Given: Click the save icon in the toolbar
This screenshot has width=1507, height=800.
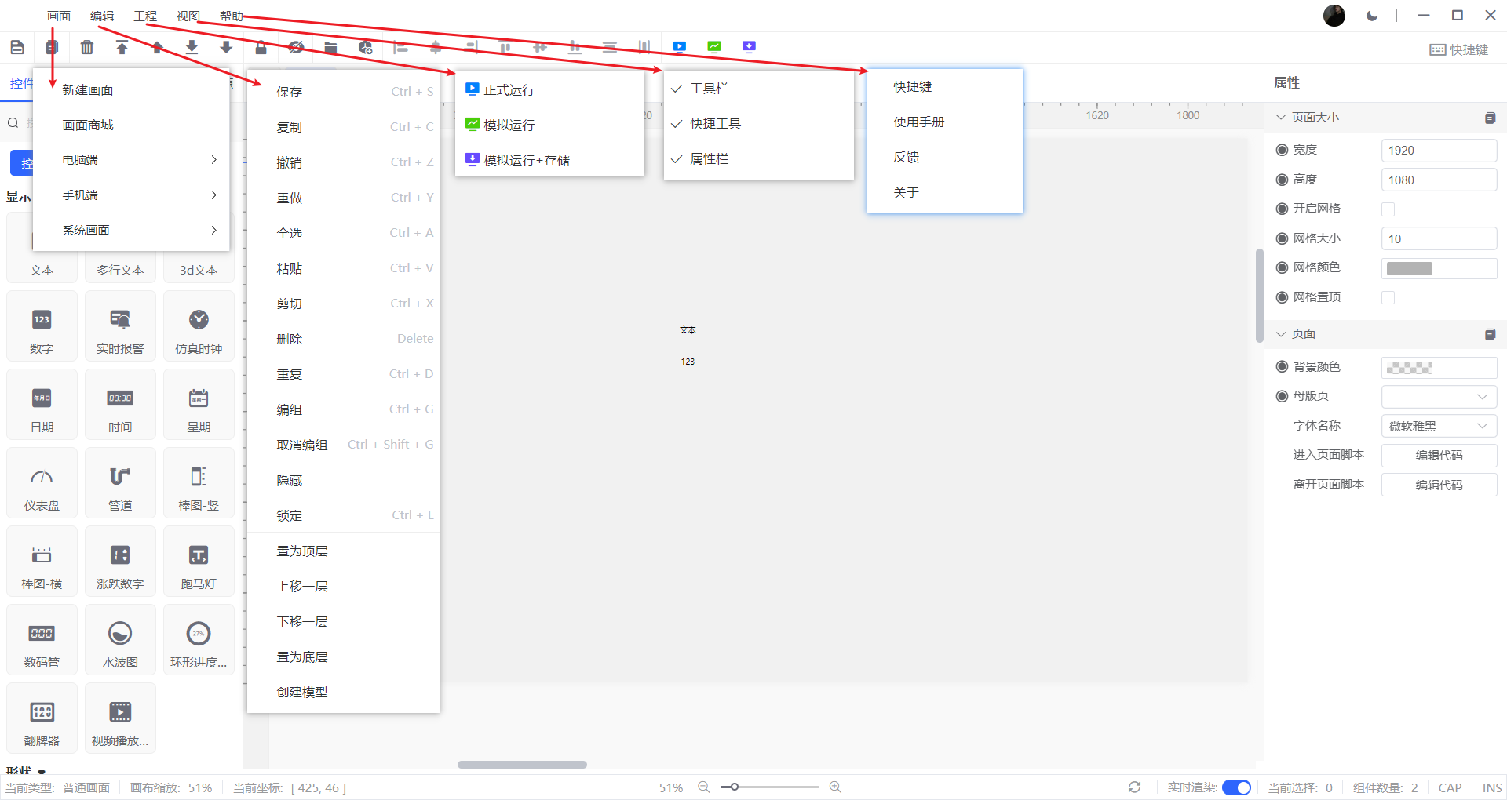Looking at the screenshot, I should click(x=17, y=47).
